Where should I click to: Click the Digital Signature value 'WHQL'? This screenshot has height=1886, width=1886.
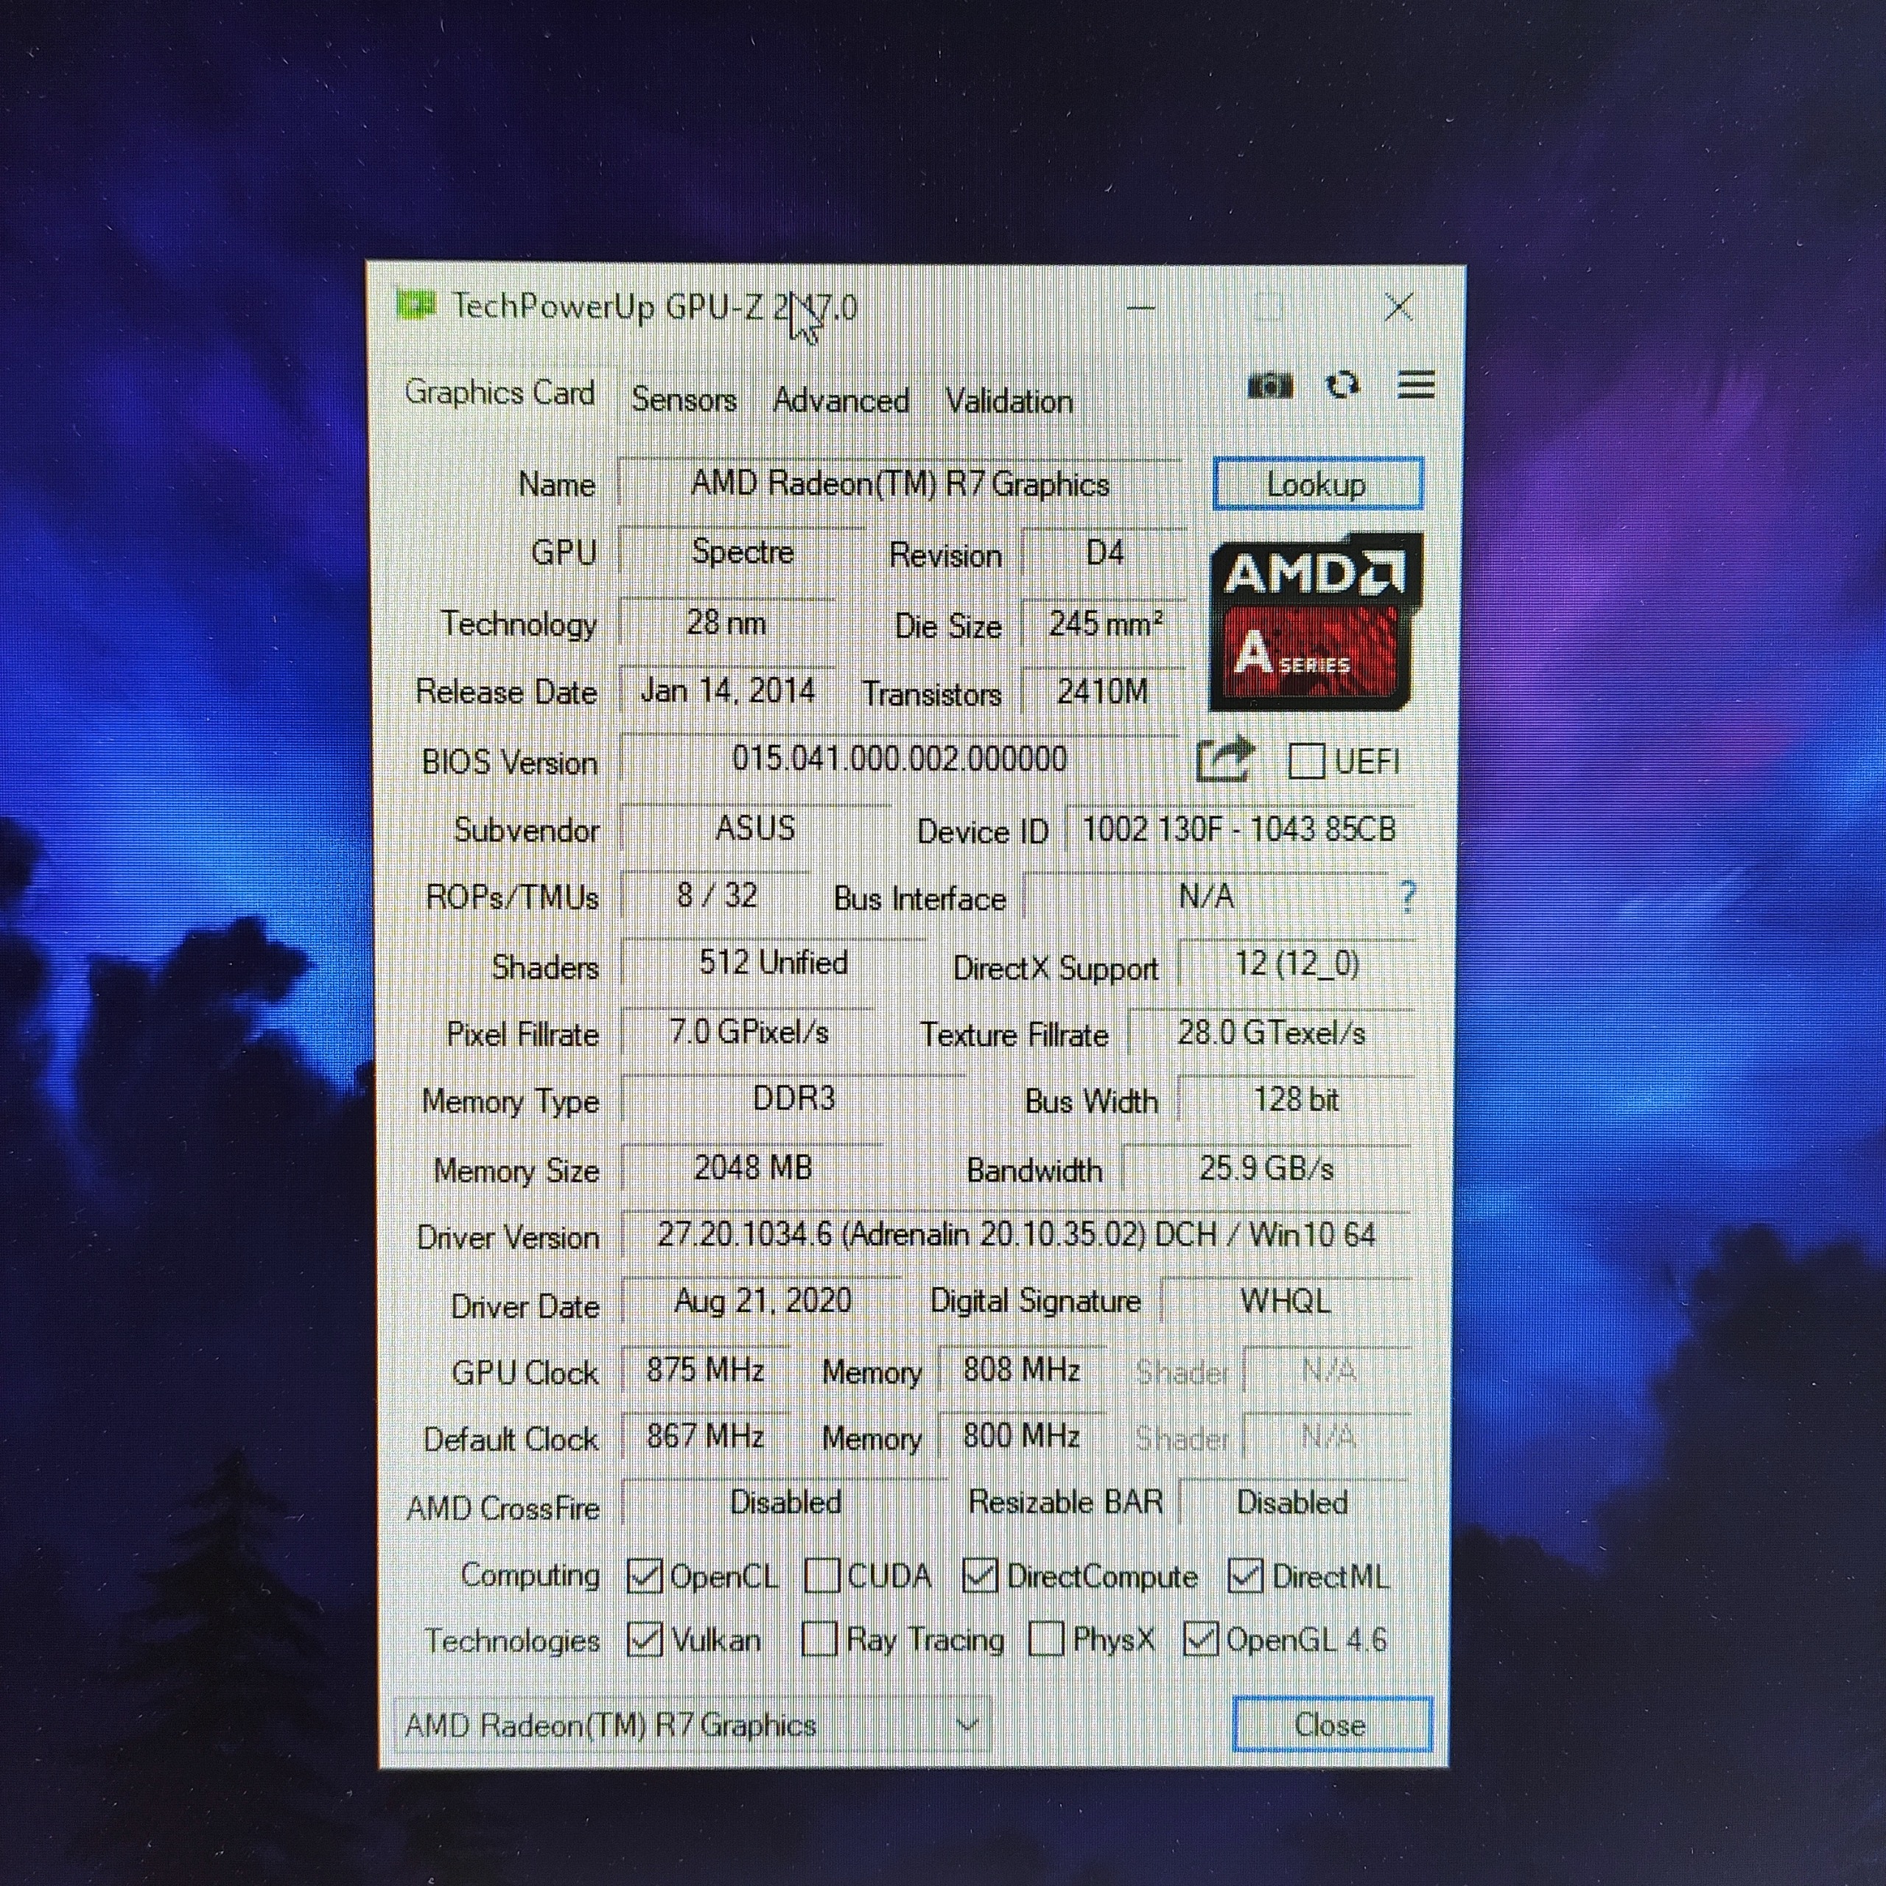1285,1301
